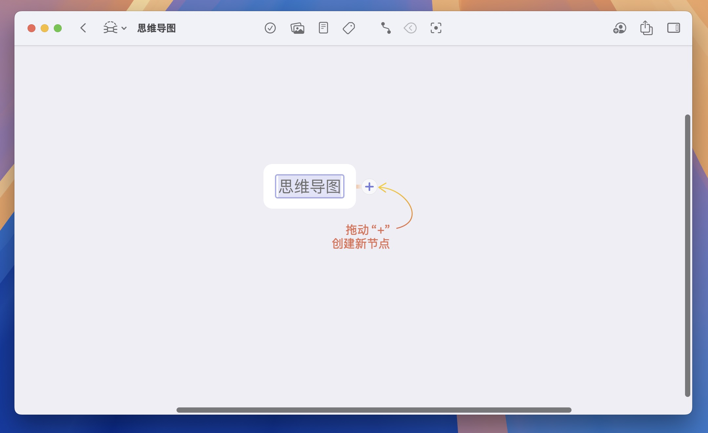Click the 思维导图 document title

(x=156, y=28)
